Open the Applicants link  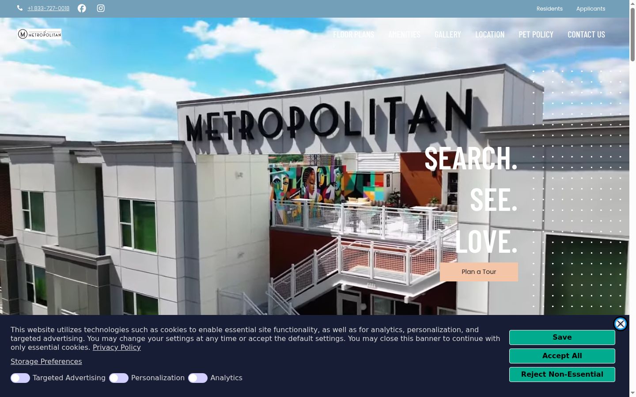(591, 9)
